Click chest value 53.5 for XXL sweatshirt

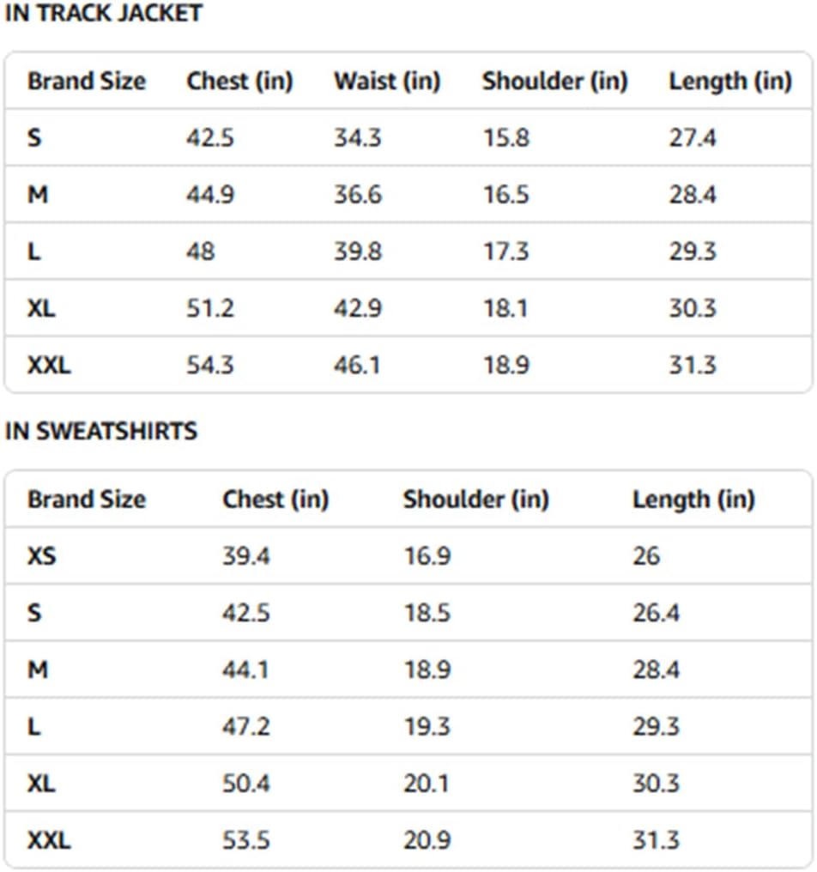[x=245, y=839]
